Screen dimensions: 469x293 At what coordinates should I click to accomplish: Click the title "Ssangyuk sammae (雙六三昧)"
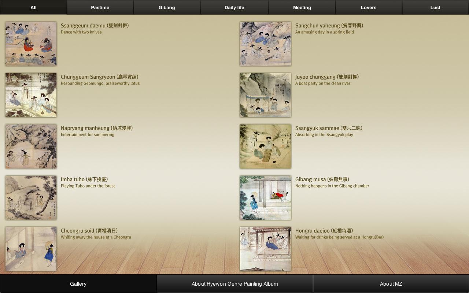[329, 128]
